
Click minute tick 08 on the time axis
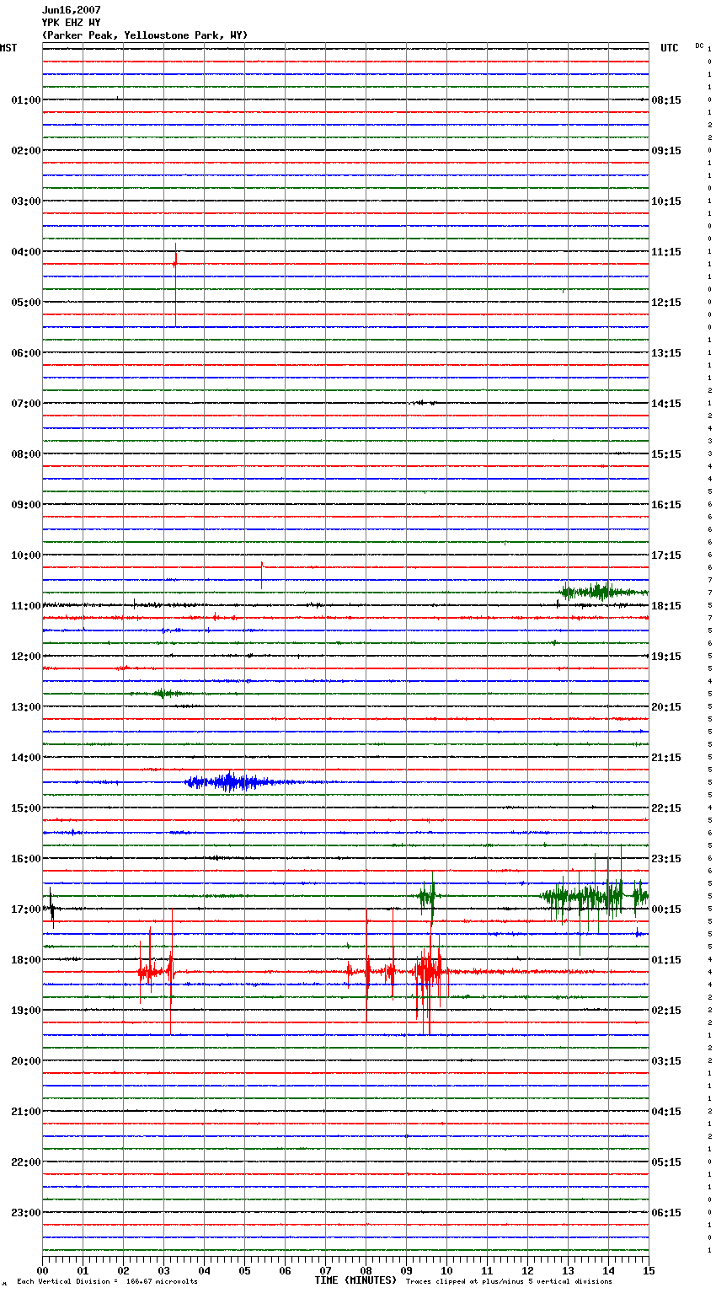pos(366,1270)
